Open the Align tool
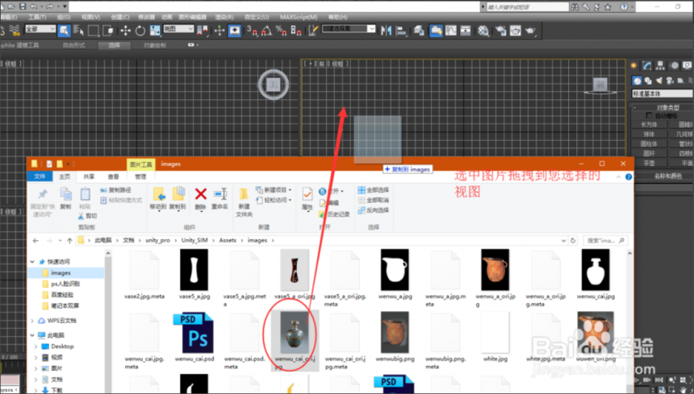 tap(401, 31)
